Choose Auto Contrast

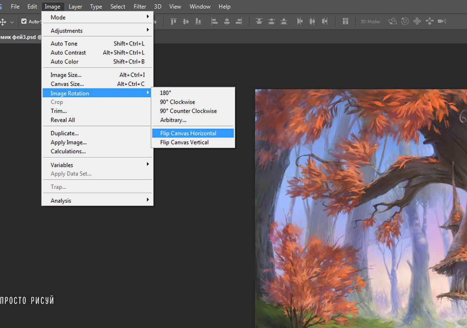pos(97,53)
